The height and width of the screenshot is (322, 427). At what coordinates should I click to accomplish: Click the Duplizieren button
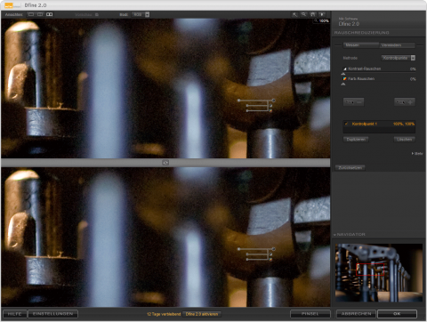click(356, 140)
